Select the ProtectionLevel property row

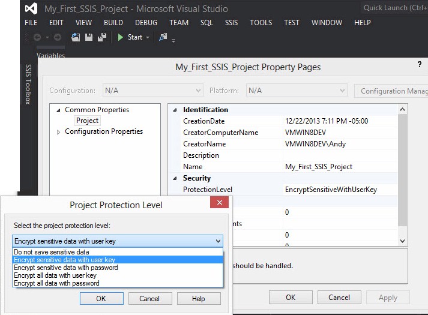pyautogui.click(x=289, y=190)
